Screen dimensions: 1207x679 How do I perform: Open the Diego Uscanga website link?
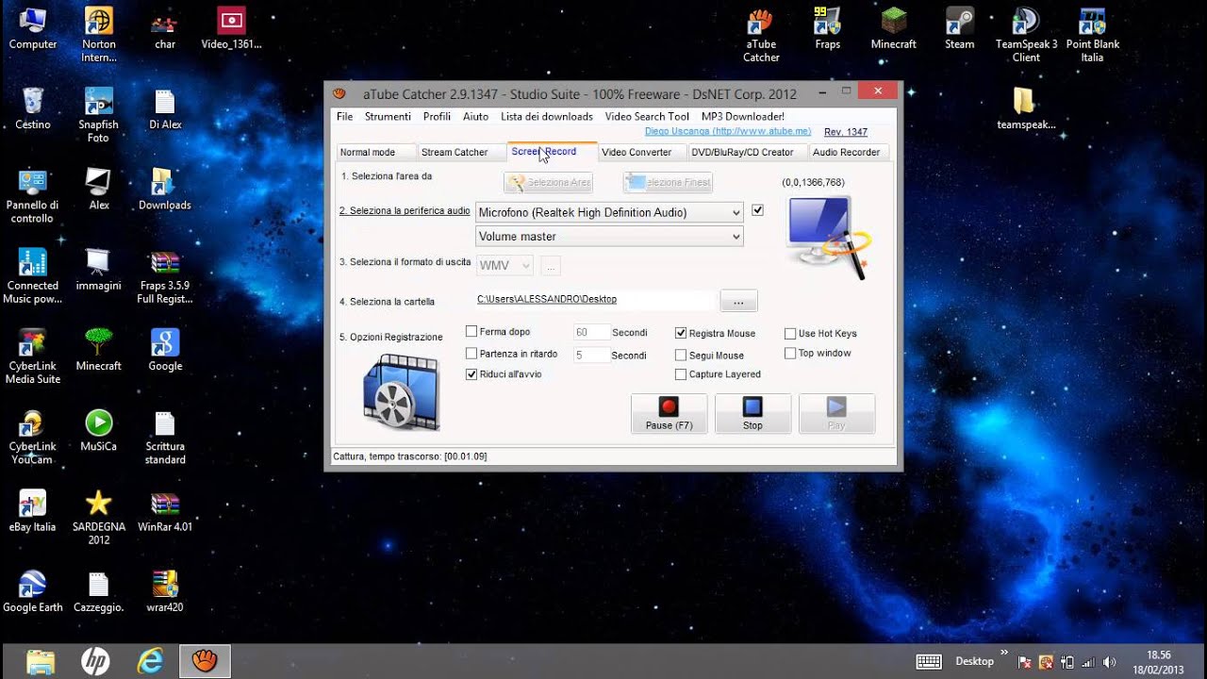tap(728, 132)
